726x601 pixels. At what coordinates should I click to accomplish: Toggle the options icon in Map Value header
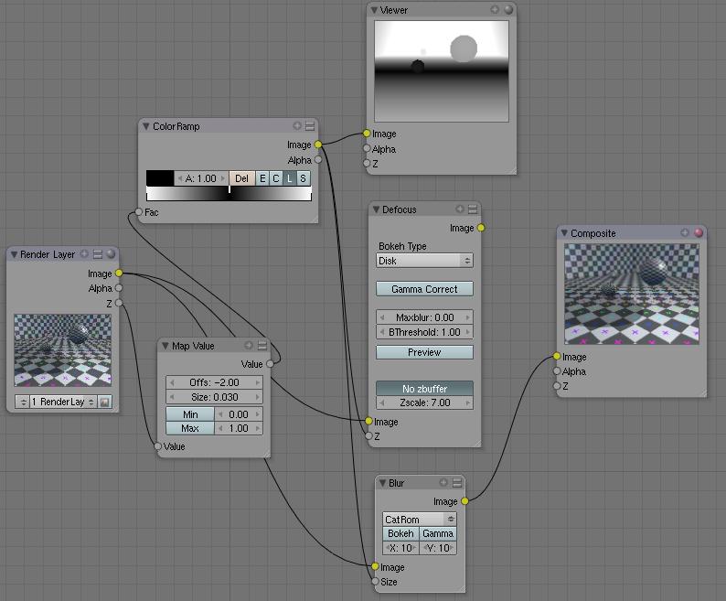pyautogui.click(x=262, y=346)
